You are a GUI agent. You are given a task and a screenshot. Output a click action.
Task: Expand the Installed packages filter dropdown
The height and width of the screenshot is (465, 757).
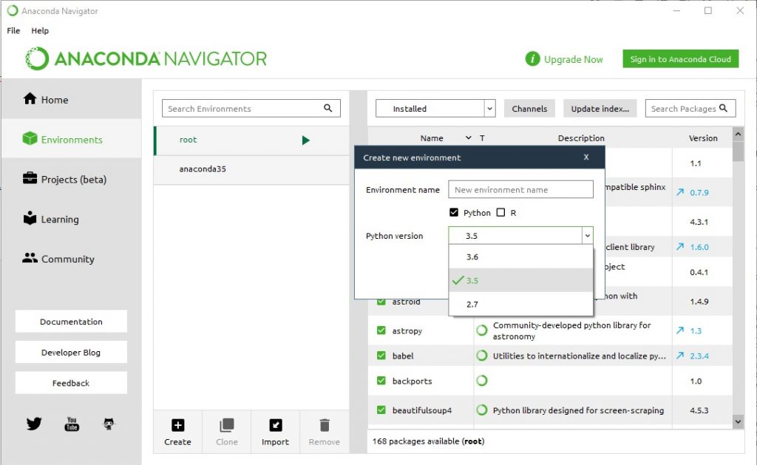click(x=489, y=109)
